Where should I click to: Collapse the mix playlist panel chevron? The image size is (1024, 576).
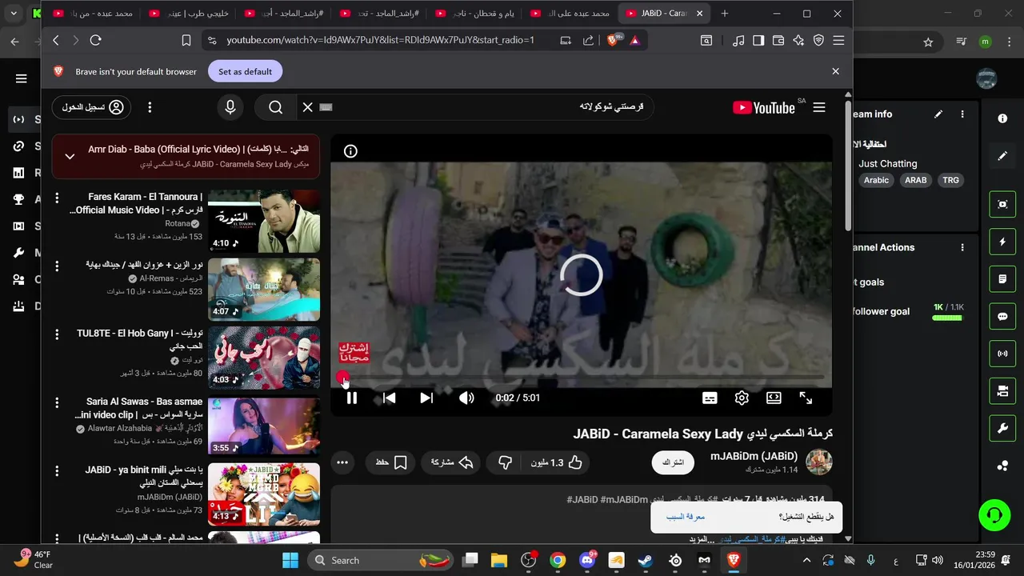(x=70, y=156)
